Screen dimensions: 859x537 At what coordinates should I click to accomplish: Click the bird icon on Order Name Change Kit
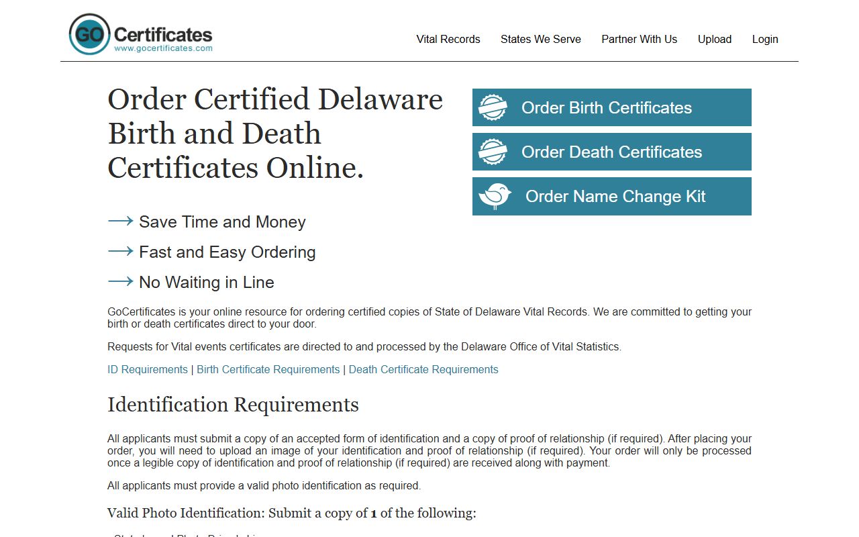click(495, 196)
